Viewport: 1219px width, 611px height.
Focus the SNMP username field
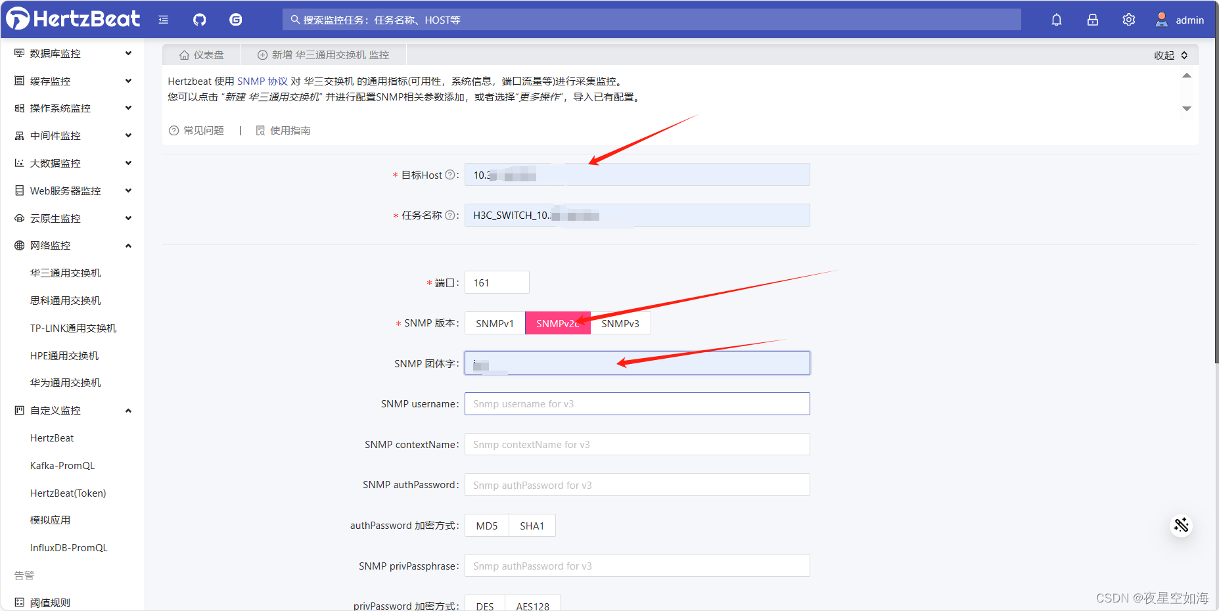coord(637,403)
